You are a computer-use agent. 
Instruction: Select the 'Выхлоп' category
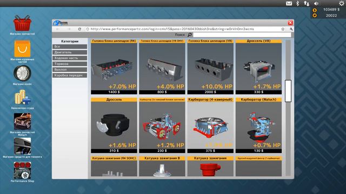coord(70,70)
